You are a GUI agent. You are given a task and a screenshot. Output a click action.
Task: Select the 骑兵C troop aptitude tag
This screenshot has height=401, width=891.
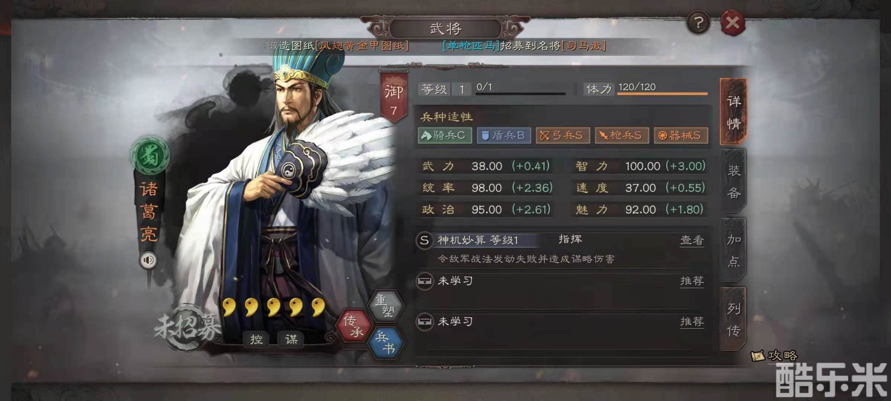[x=445, y=135]
